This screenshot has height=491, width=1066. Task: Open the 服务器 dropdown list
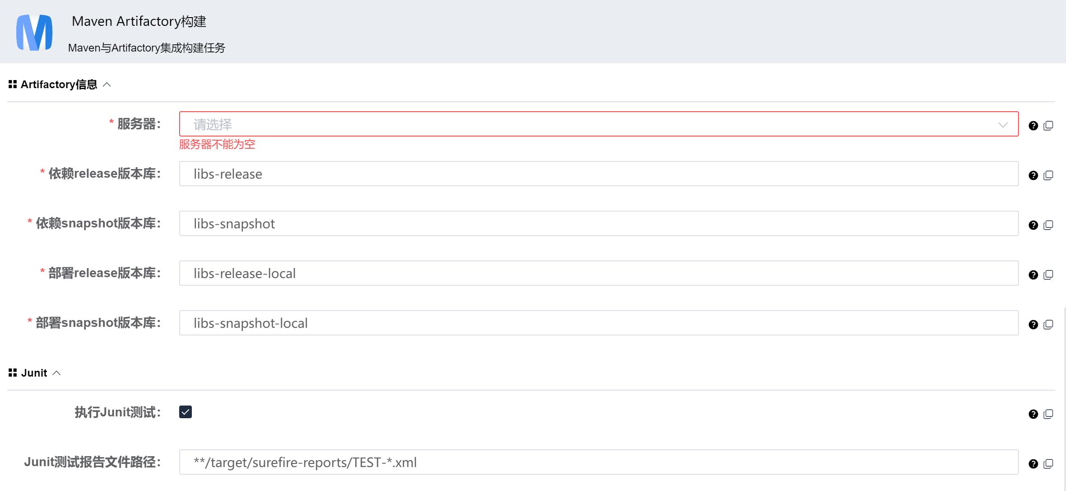[598, 124]
